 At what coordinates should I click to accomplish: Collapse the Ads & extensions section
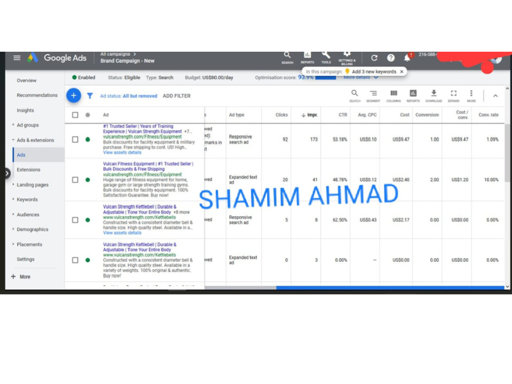click(x=13, y=140)
